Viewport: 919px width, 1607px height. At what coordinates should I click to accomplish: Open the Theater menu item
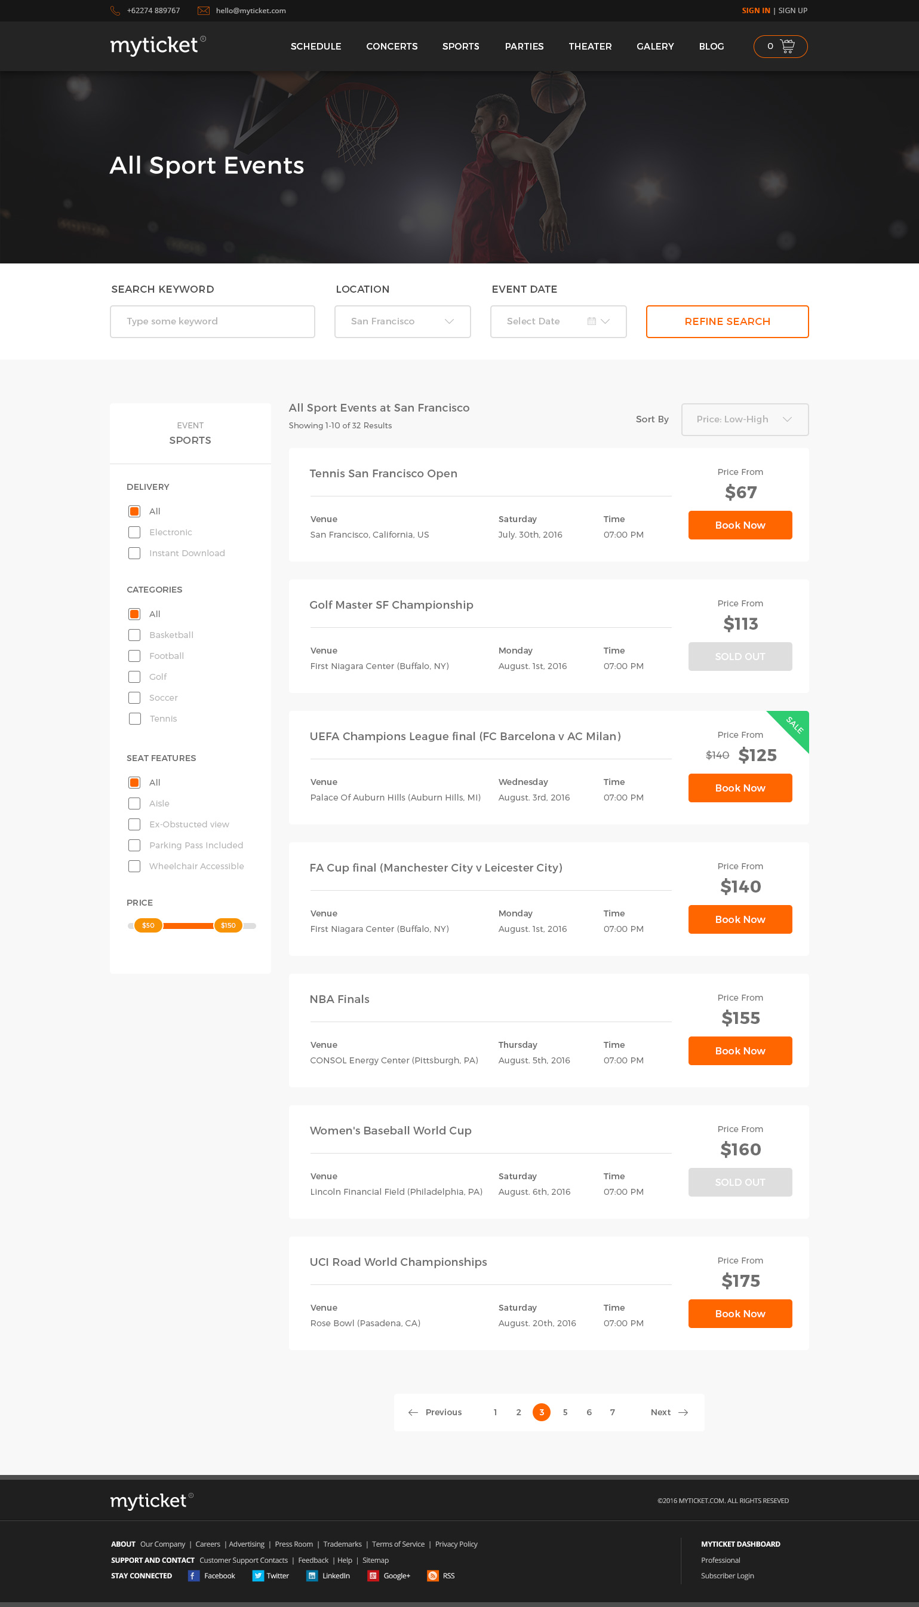589,47
